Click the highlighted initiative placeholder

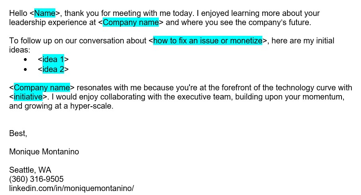[28, 97]
